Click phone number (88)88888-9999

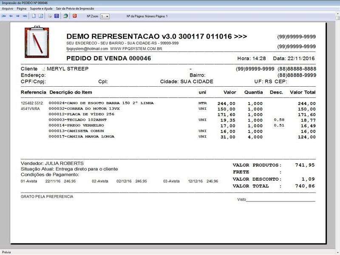click(297, 75)
